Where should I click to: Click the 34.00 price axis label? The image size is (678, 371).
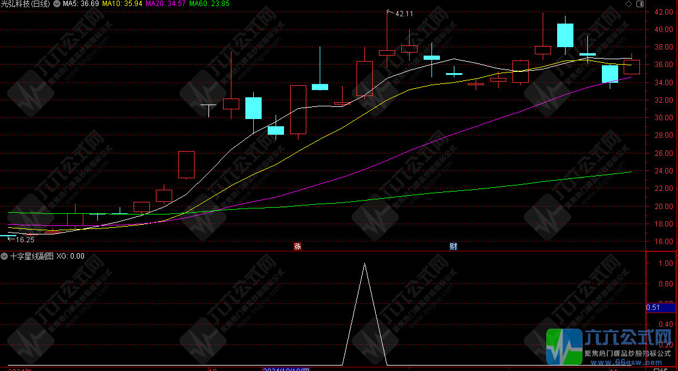(x=663, y=83)
